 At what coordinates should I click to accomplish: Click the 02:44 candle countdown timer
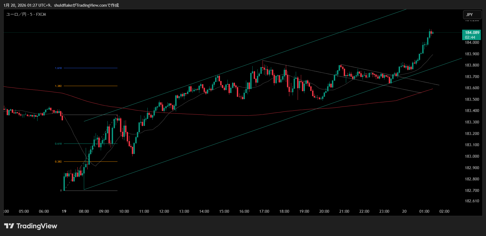(x=470, y=37)
